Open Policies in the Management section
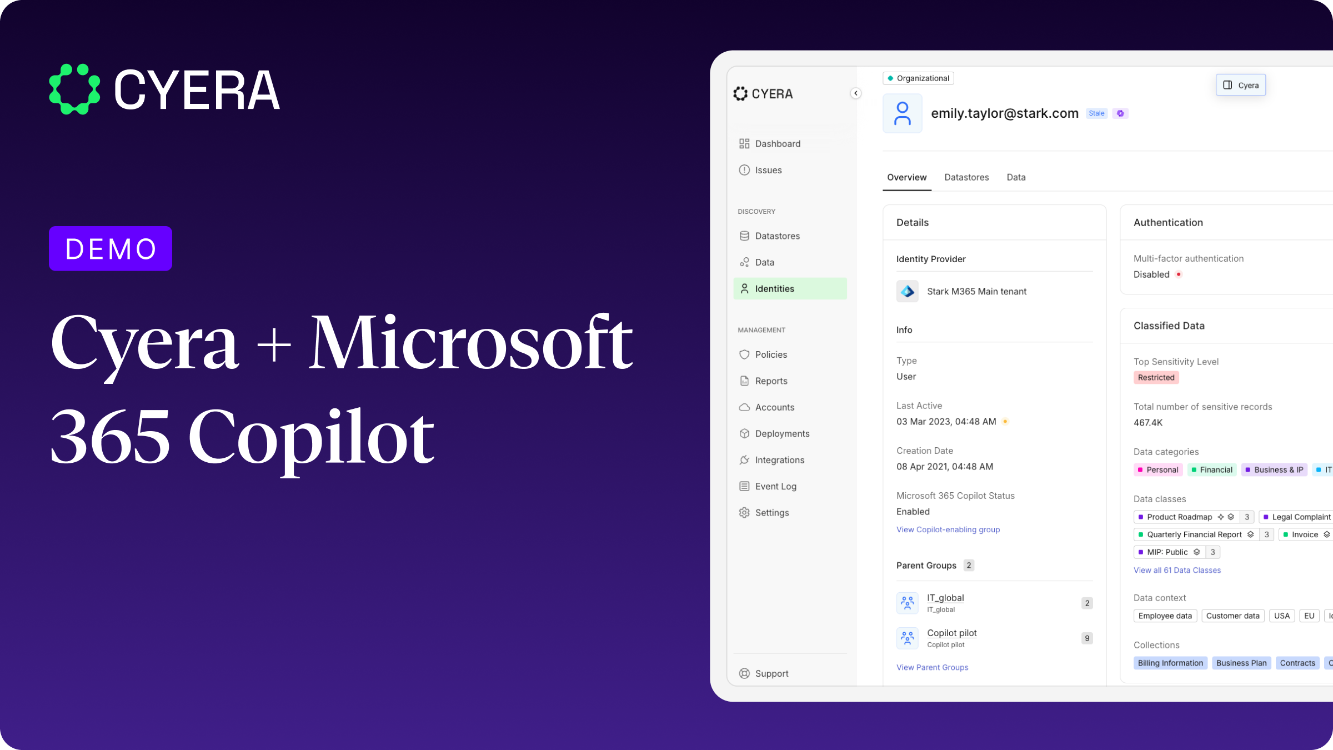Viewport: 1333px width, 750px height. [790, 354]
